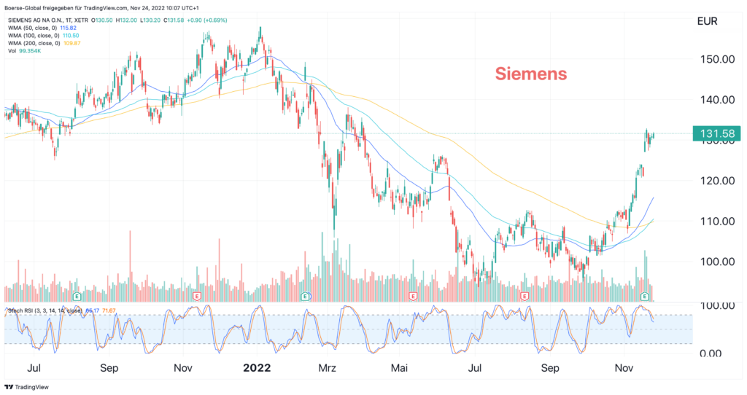
Task: Click the green earnings marker near August 2021
Action: click(77, 297)
